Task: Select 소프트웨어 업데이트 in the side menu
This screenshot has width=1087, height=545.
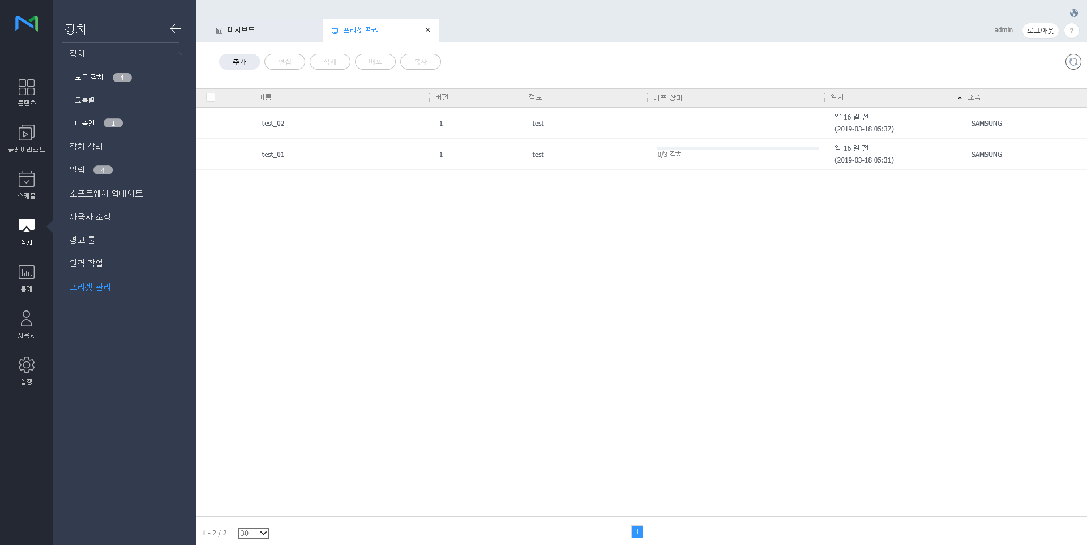Action: [x=106, y=194]
